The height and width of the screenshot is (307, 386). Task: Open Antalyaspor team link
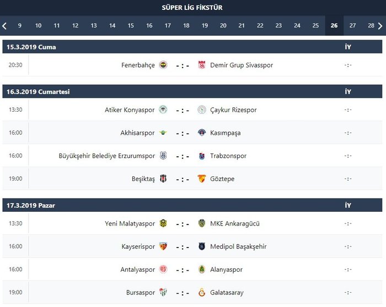[x=137, y=270]
